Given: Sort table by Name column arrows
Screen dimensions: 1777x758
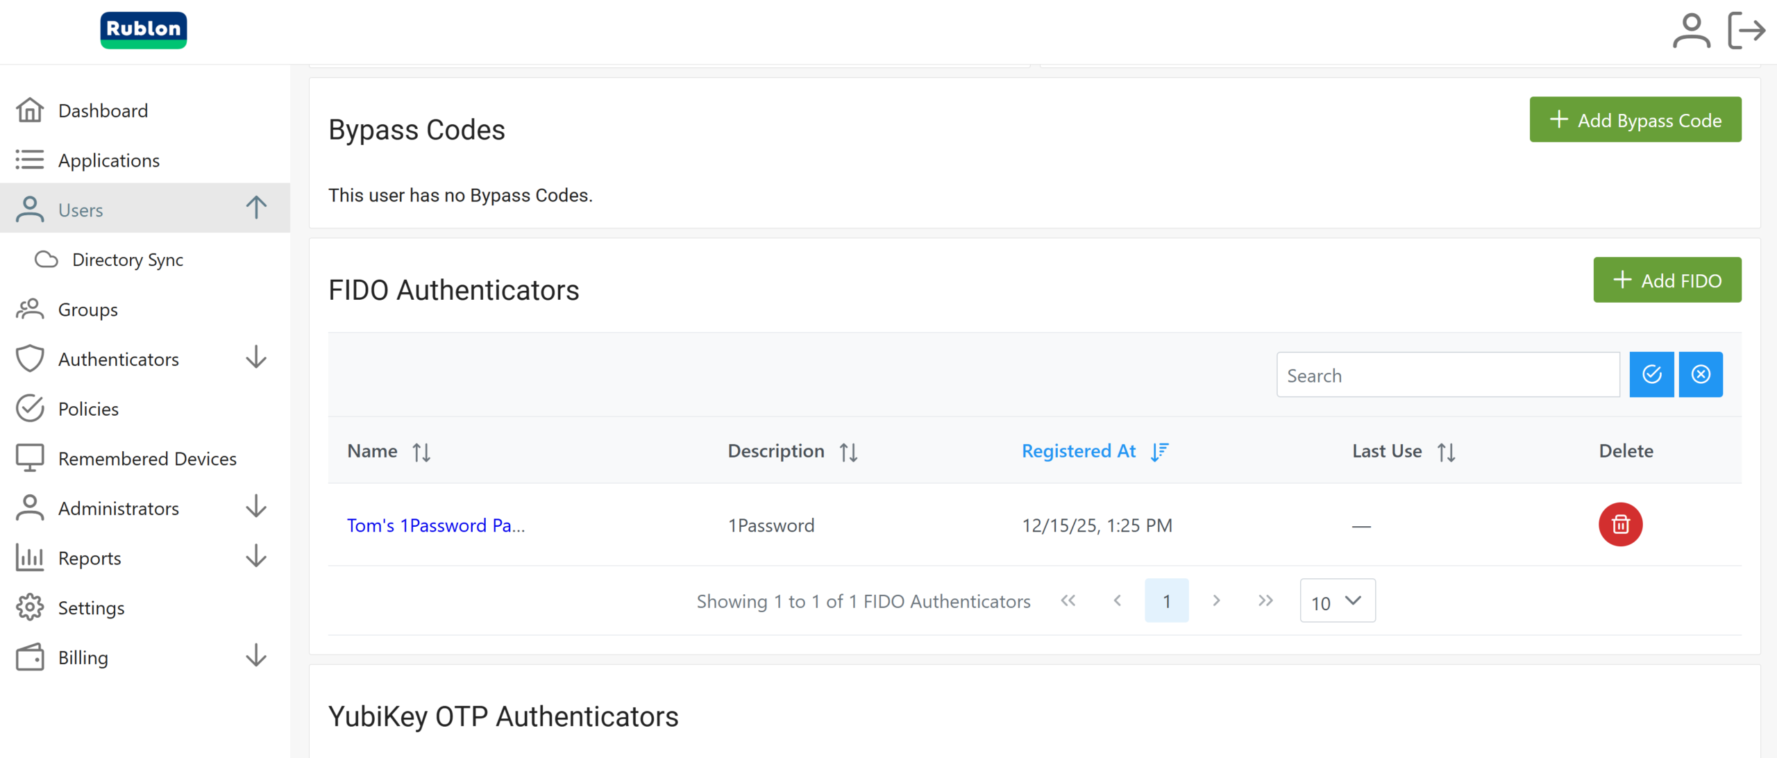Looking at the screenshot, I should coord(421,453).
